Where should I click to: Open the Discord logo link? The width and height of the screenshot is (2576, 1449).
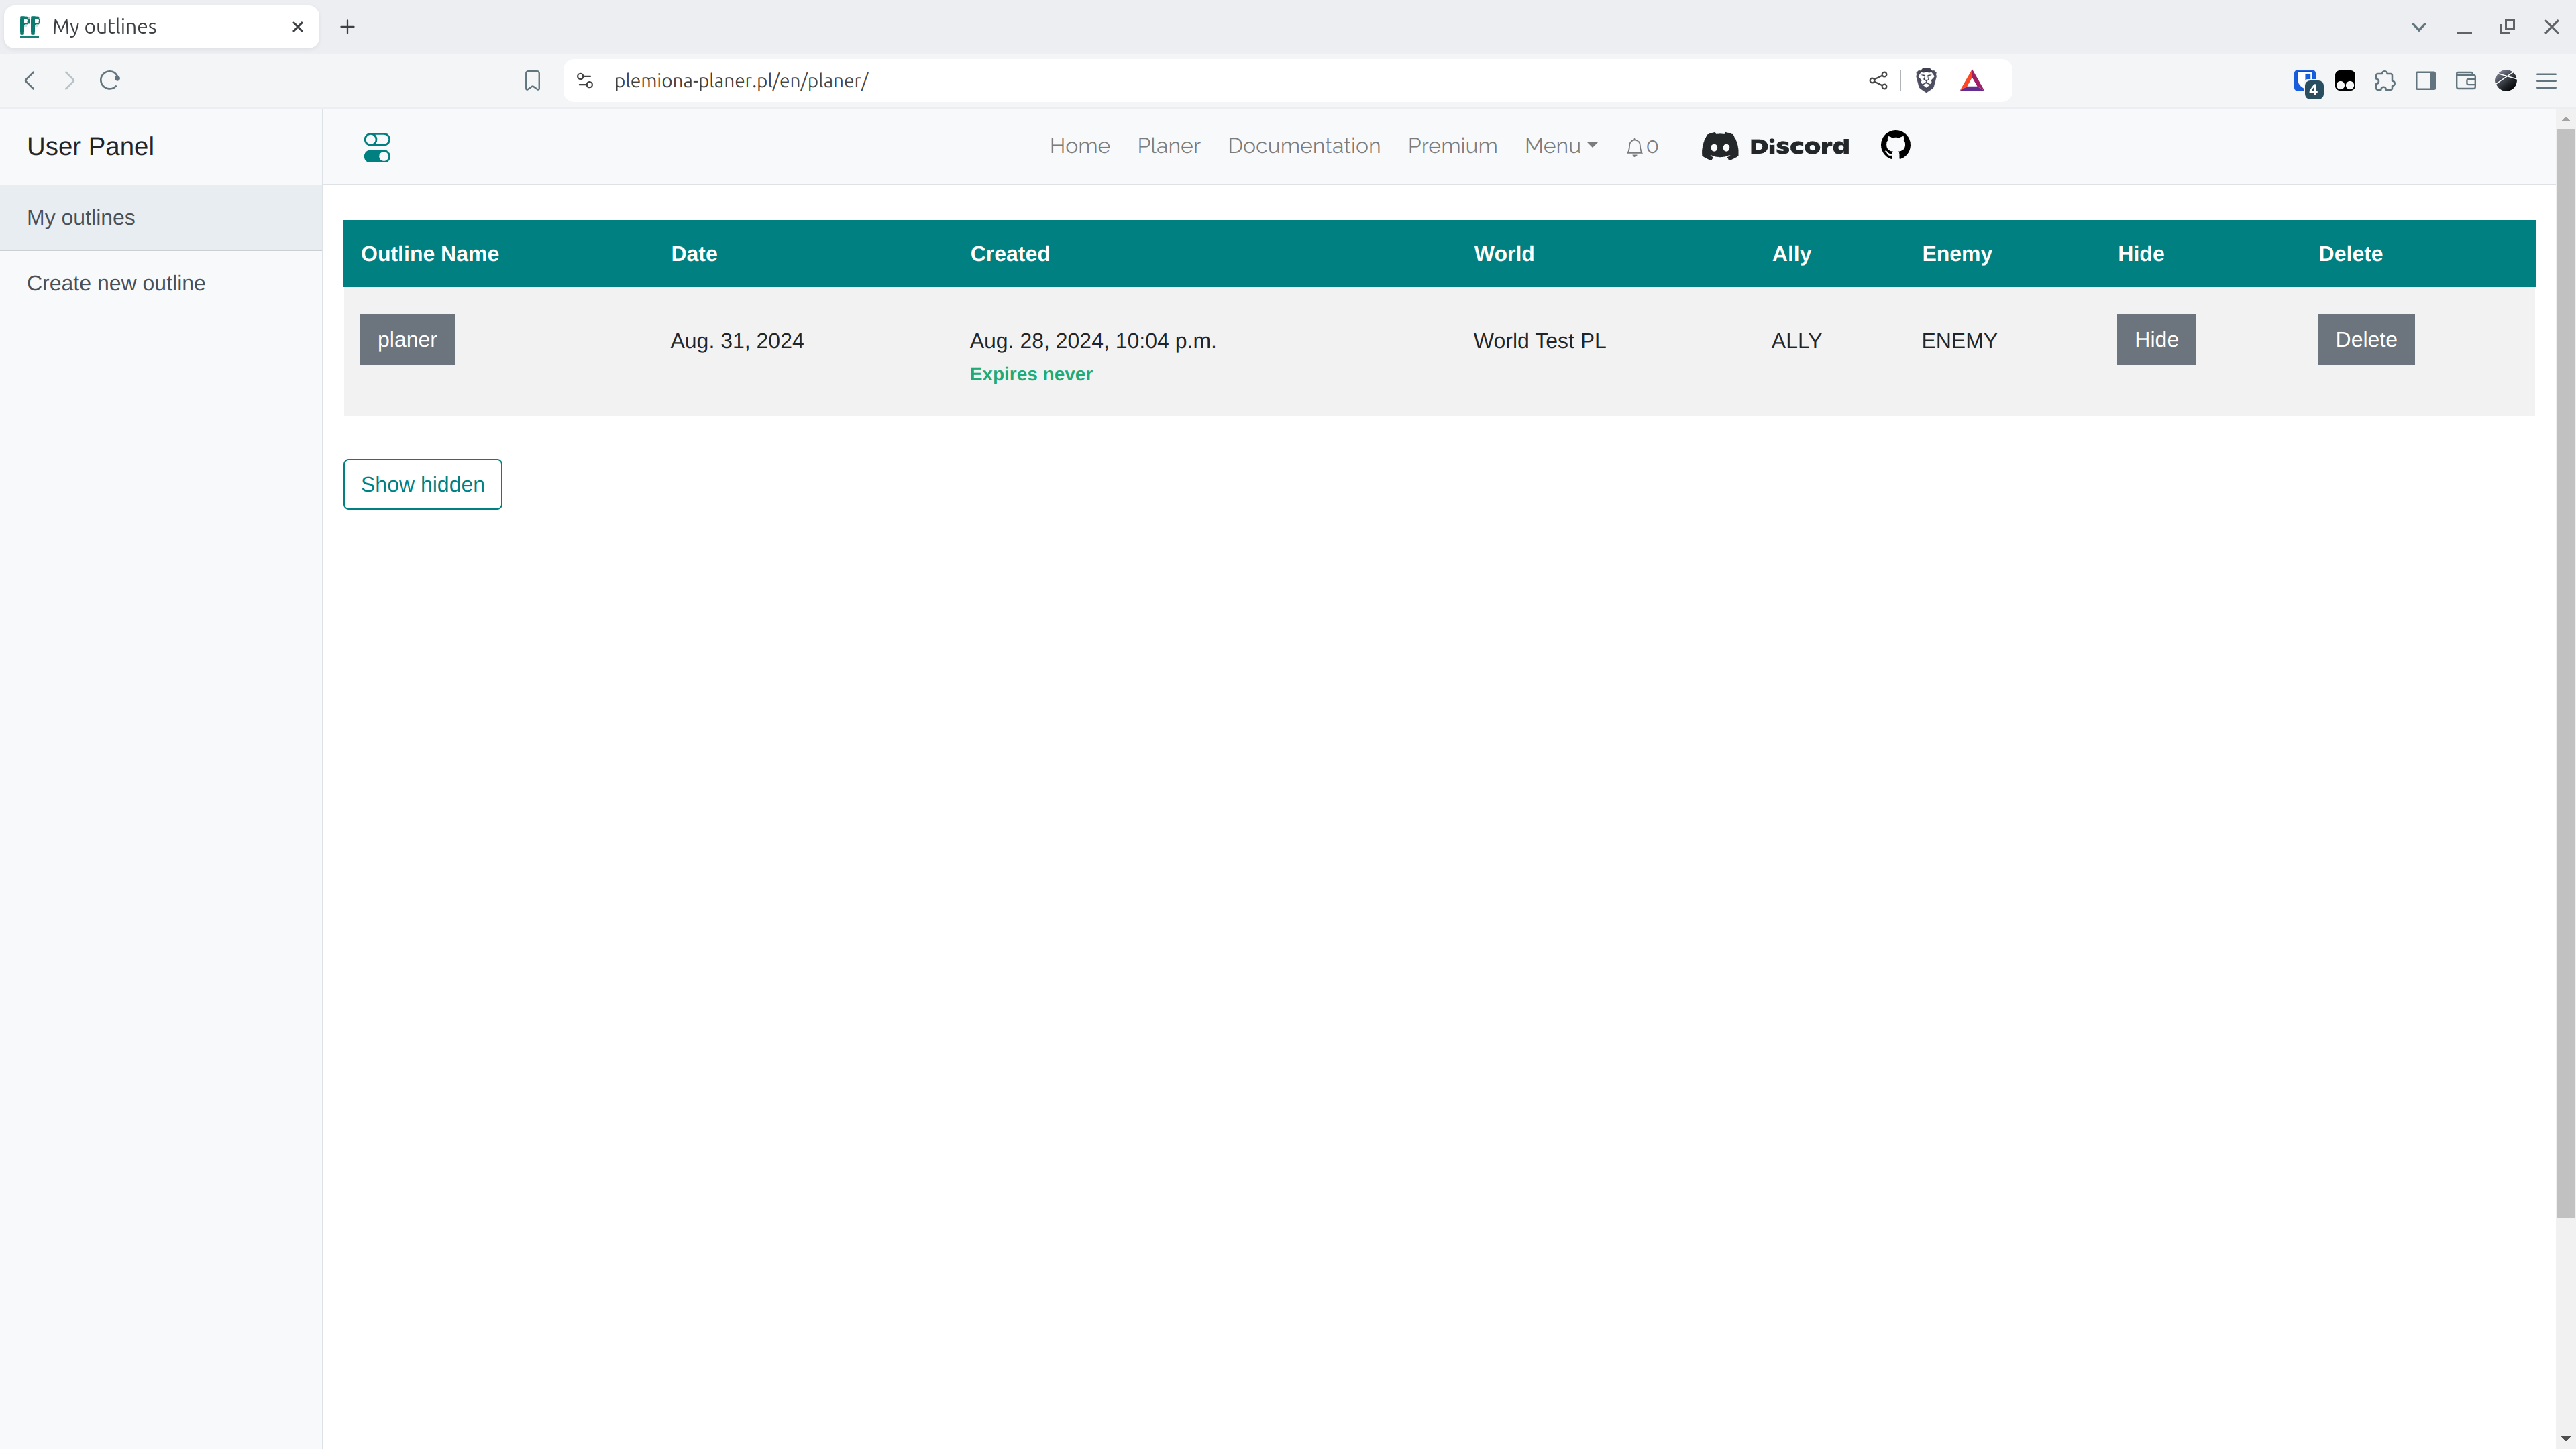(1775, 146)
